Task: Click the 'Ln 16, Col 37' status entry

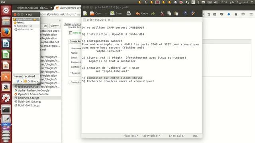Action: [x=177, y=135]
